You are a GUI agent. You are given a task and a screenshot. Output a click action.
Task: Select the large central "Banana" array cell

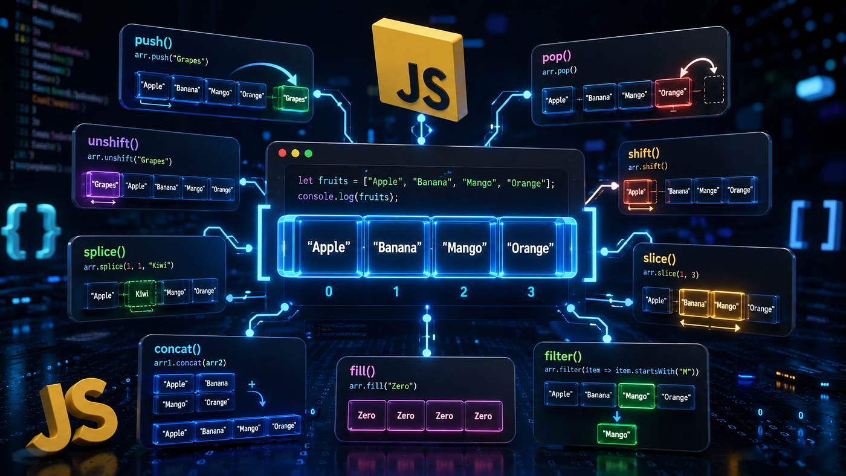pos(397,248)
